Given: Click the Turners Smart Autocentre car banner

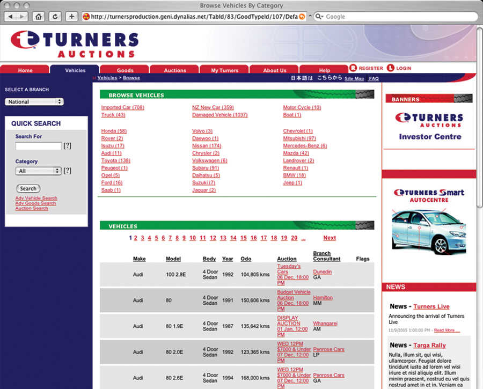Looking at the screenshot, I should point(429,222).
